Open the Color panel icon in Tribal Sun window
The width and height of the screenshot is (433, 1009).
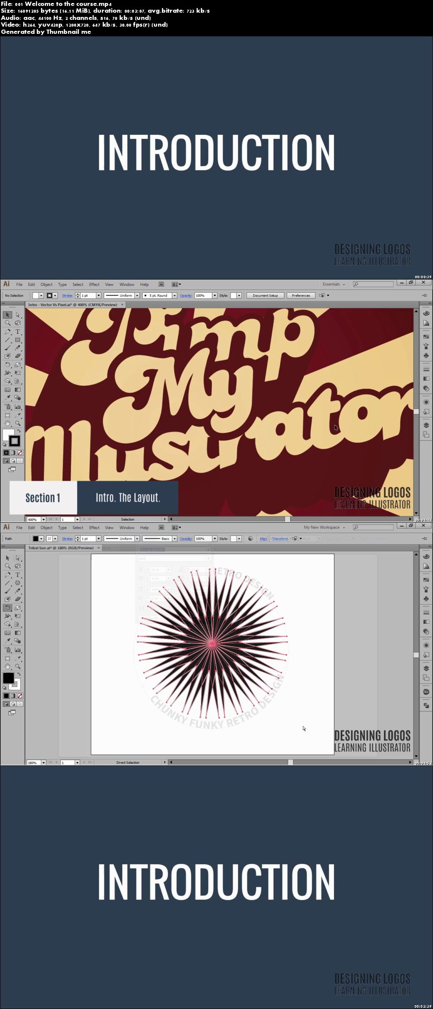[426, 557]
